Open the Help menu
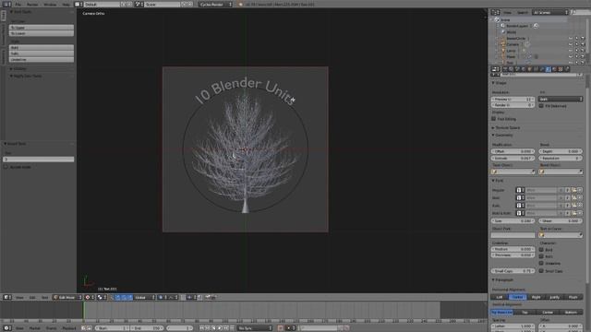This screenshot has height=332, width=591. [66, 4]
